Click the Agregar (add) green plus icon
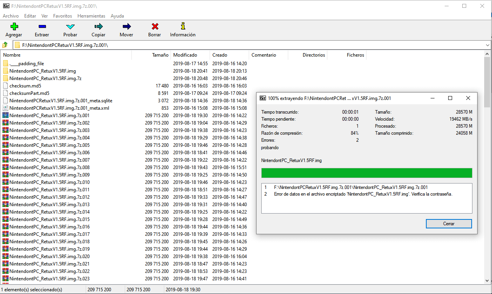Screen dimensions: 492x294 click(x=14, y=27)
